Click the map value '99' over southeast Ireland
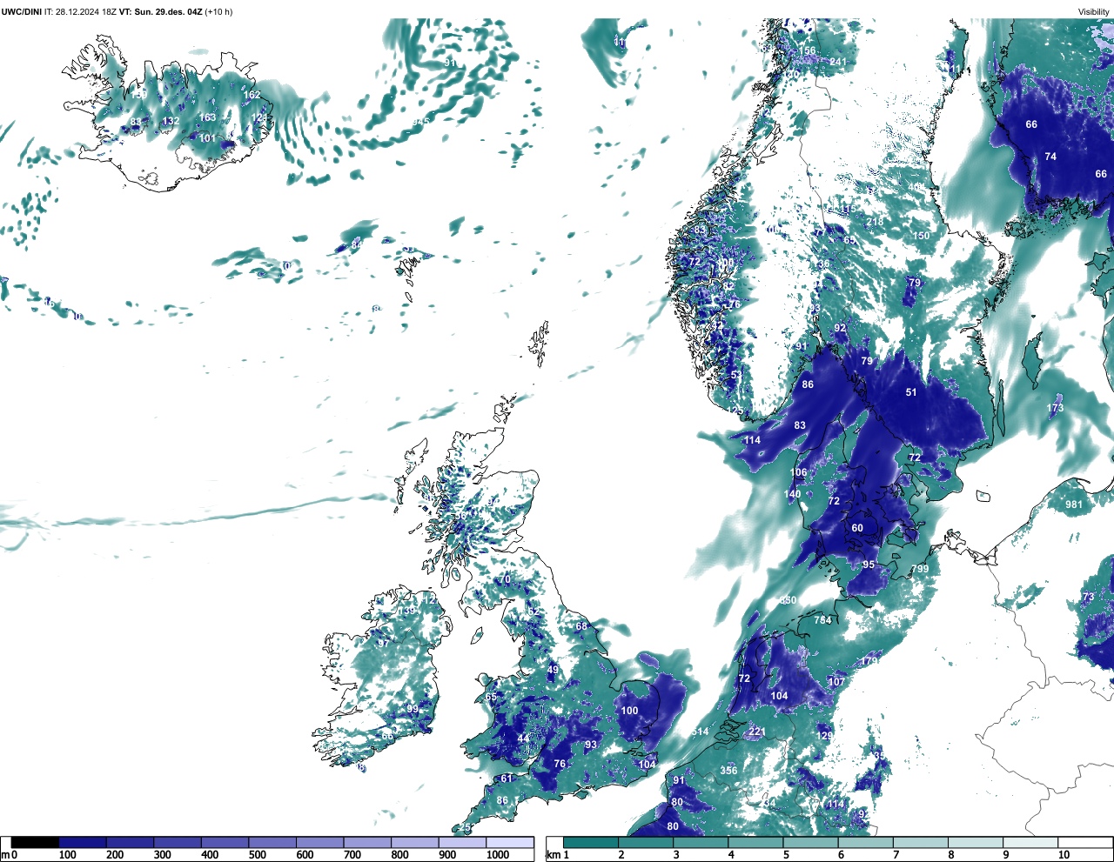 (x=413, y=709)
